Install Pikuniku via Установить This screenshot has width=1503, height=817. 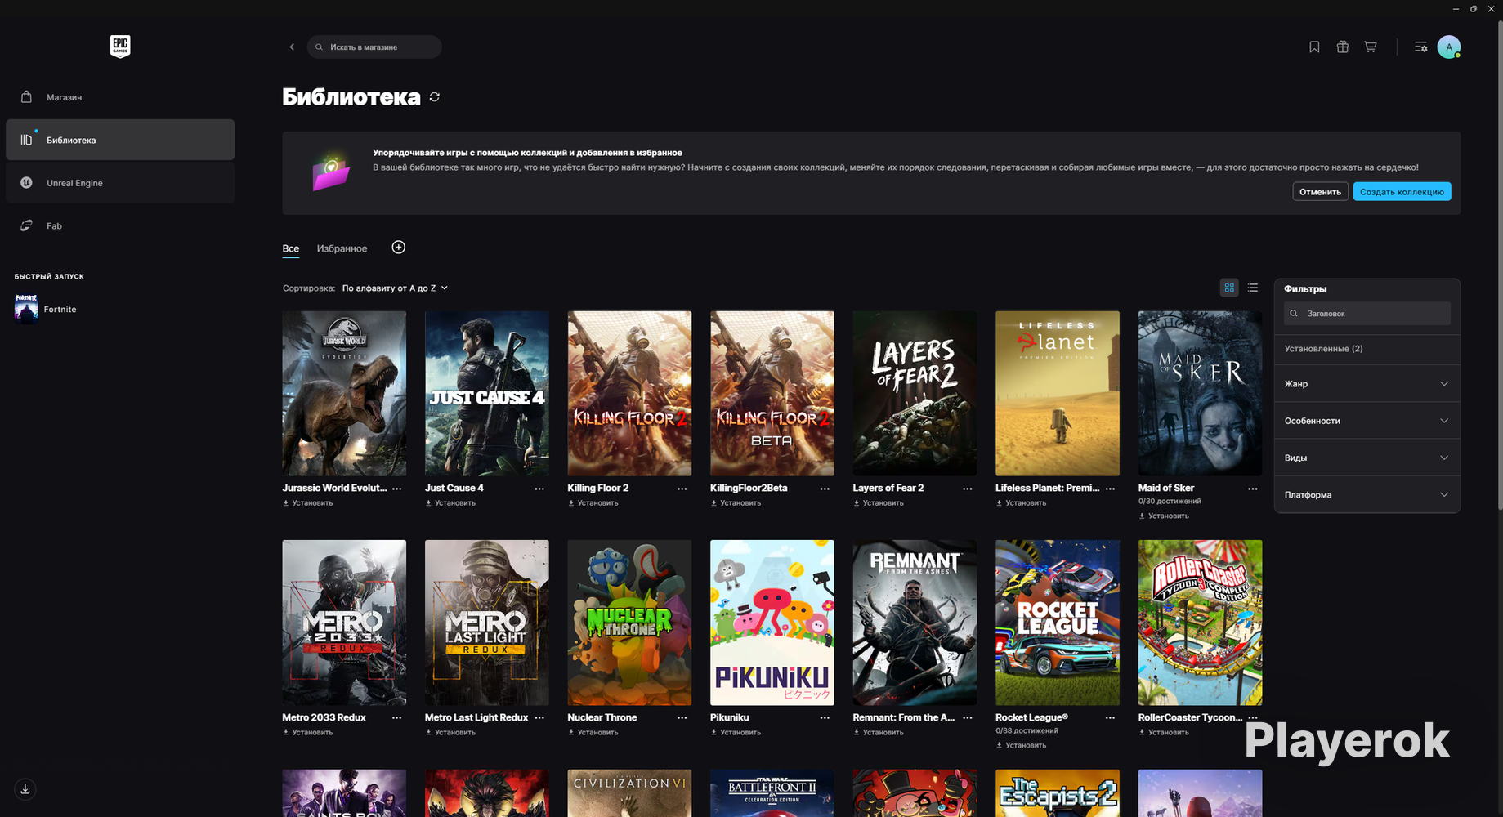[736, 733]
